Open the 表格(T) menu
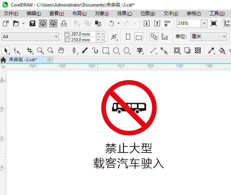 point(194,14)
